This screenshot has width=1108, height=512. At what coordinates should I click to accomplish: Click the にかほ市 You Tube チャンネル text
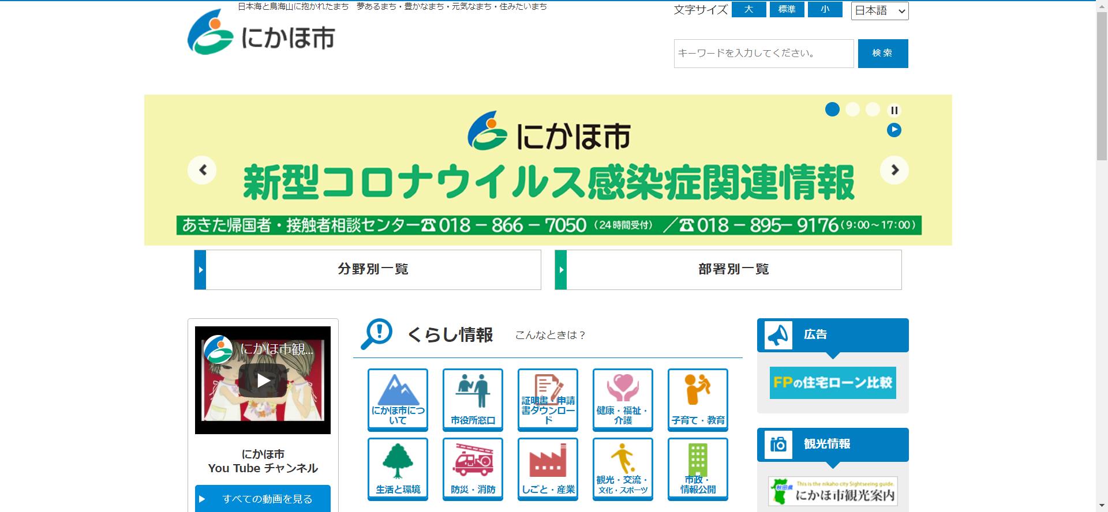[263, 461]
